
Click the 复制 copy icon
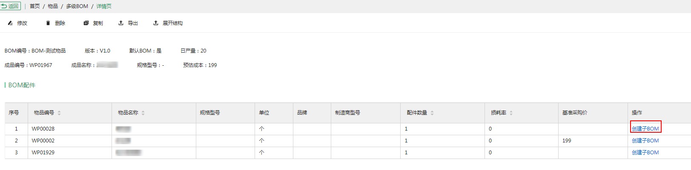coord(86,23)
